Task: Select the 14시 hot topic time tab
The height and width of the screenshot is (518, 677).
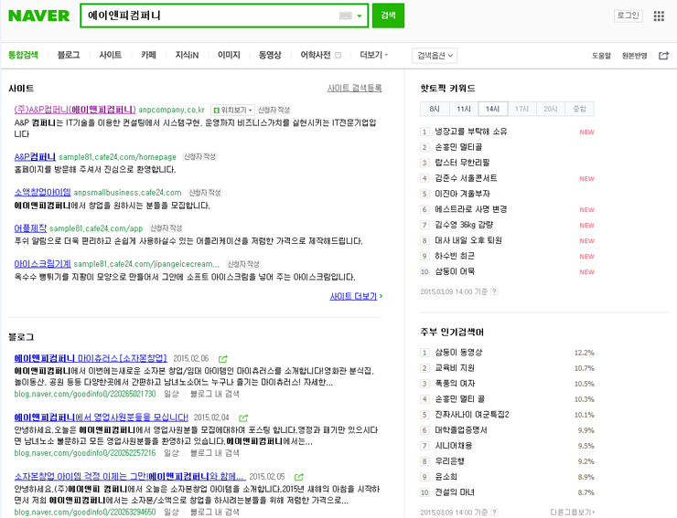Action: pos(492,109)
